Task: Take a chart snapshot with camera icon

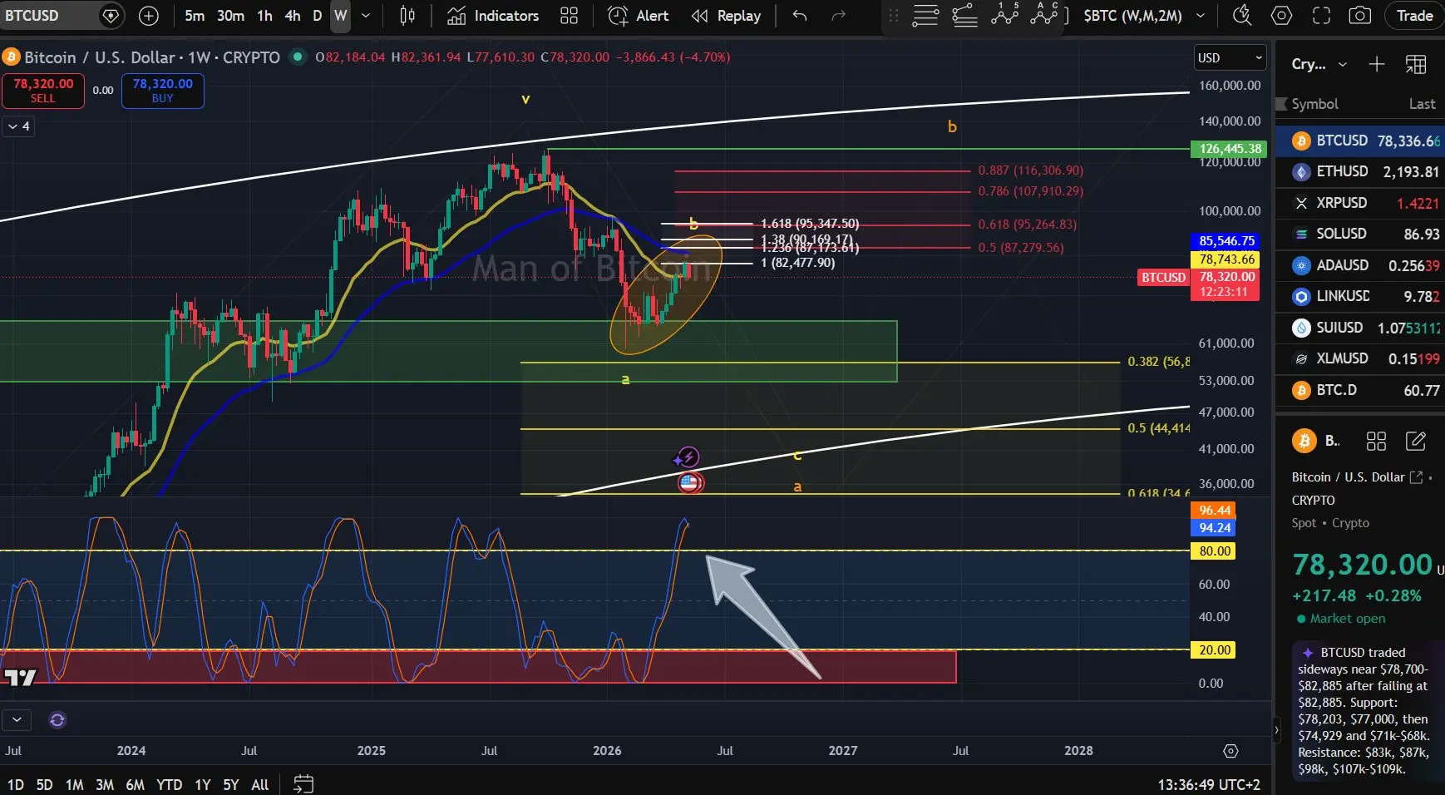Action: 1360,16
